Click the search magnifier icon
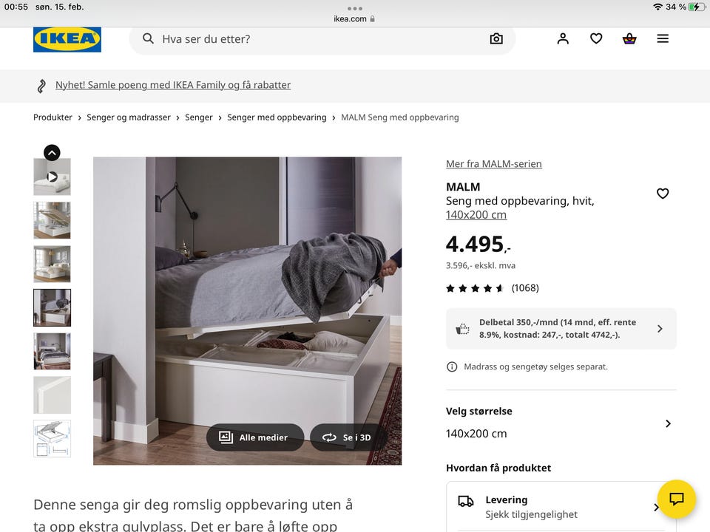 (x=148, y=39)
